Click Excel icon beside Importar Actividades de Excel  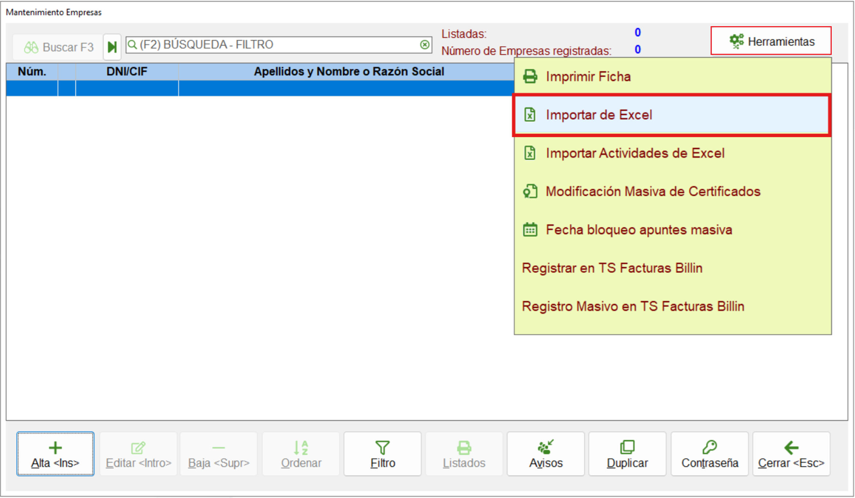(x=530, y=153)
